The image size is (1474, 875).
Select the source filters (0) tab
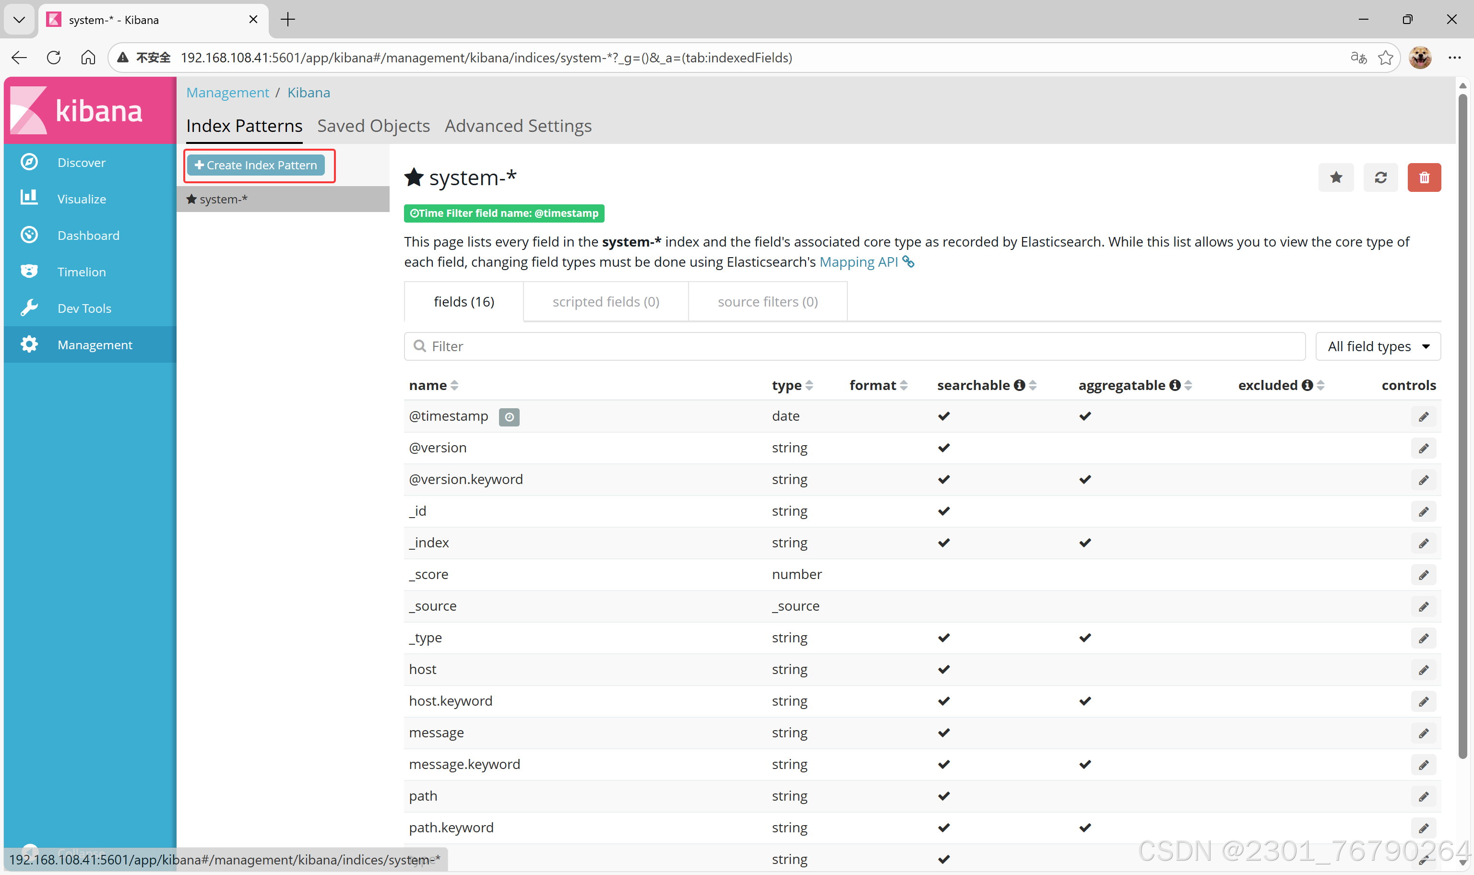coord(768,302)
